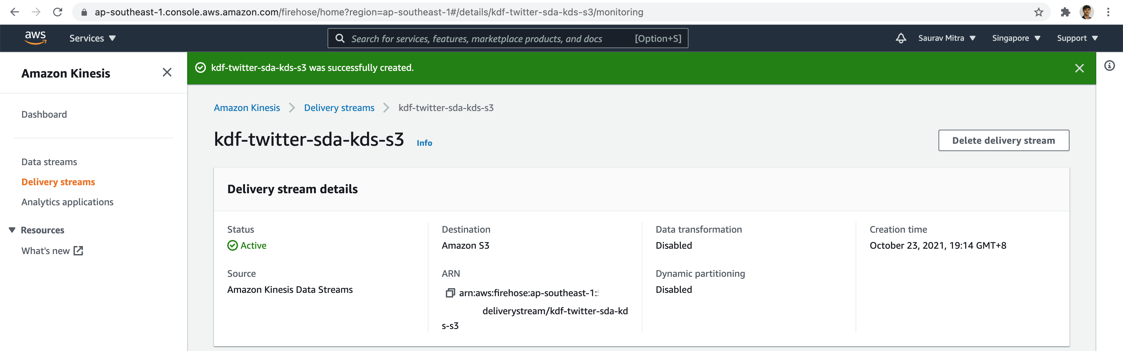Click Amazon Kinesis Data Streams source value
This screenshot has width=1123, height=351.
click(290, 289)
